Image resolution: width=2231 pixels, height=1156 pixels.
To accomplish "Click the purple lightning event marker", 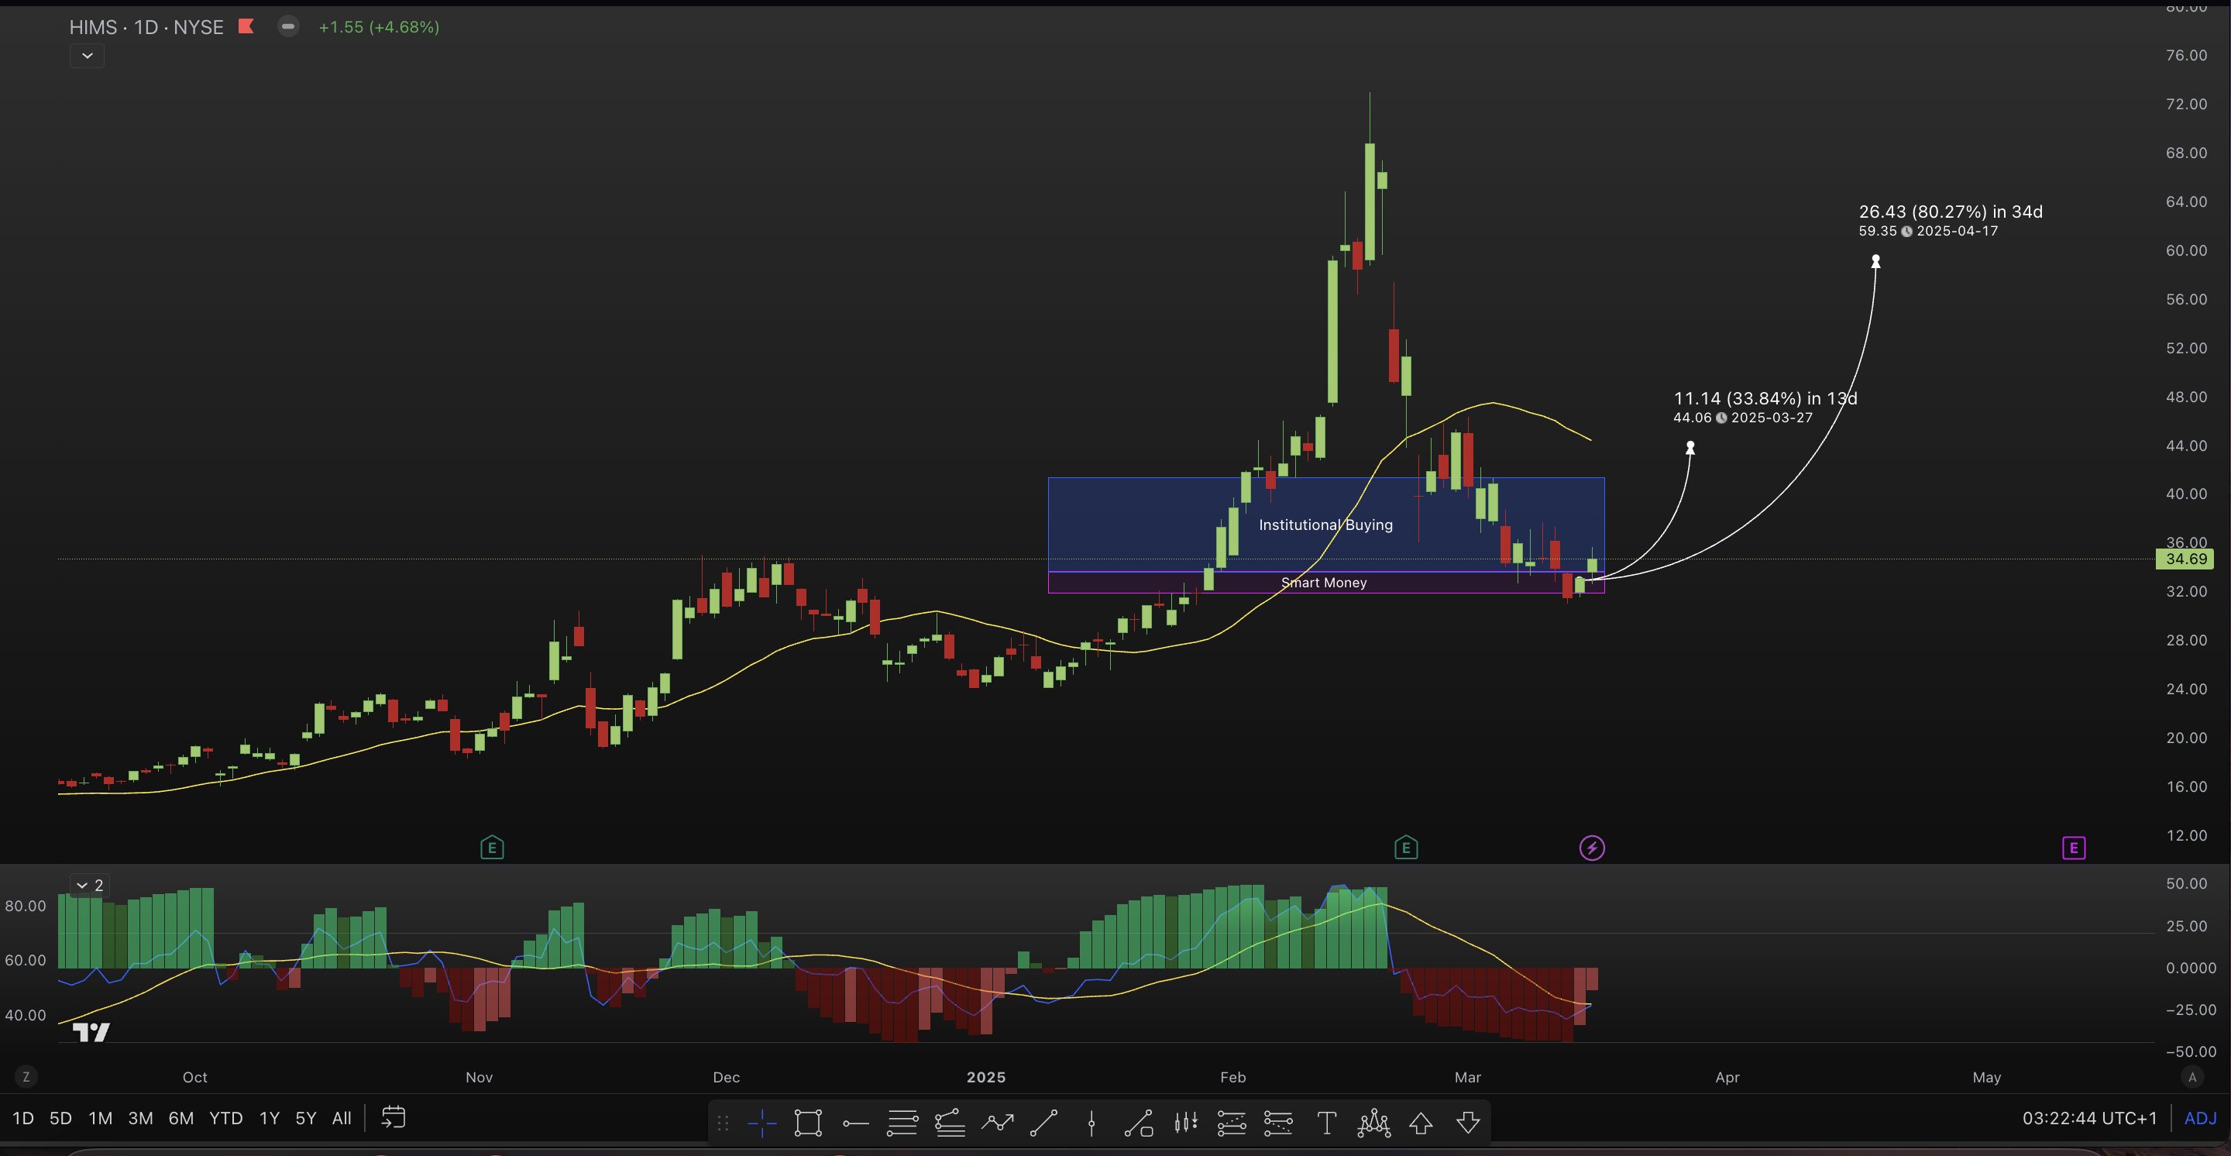I will click(x=1591, y=848).
